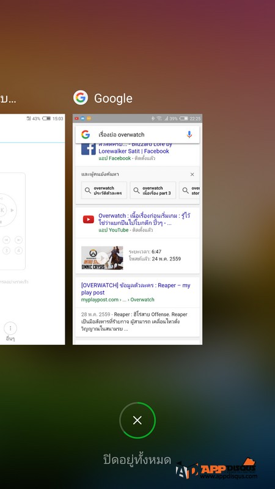
Task: Open the Facebook app icon result
Action: [89, 149]
